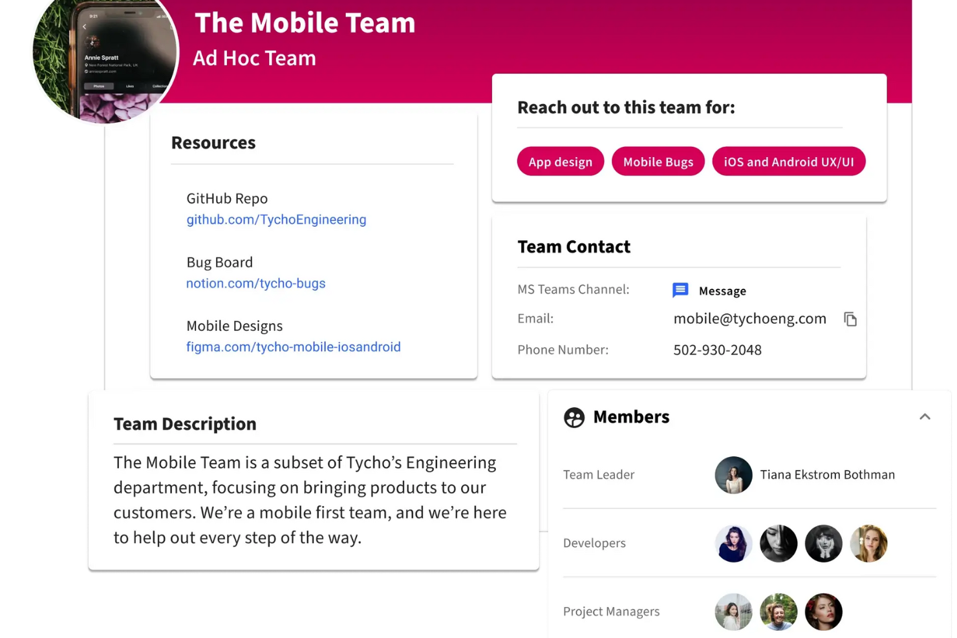Screen dimensions: 957x638
Task: Select the fourth developer avatar
Action: click(x=868, y=544)
